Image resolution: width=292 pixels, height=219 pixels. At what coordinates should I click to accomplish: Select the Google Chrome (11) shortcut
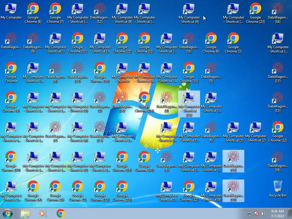(x=189, y=72)
